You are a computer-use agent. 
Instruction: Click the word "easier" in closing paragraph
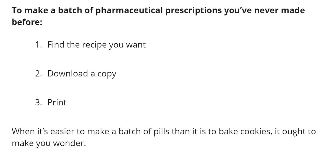(59, 132)
